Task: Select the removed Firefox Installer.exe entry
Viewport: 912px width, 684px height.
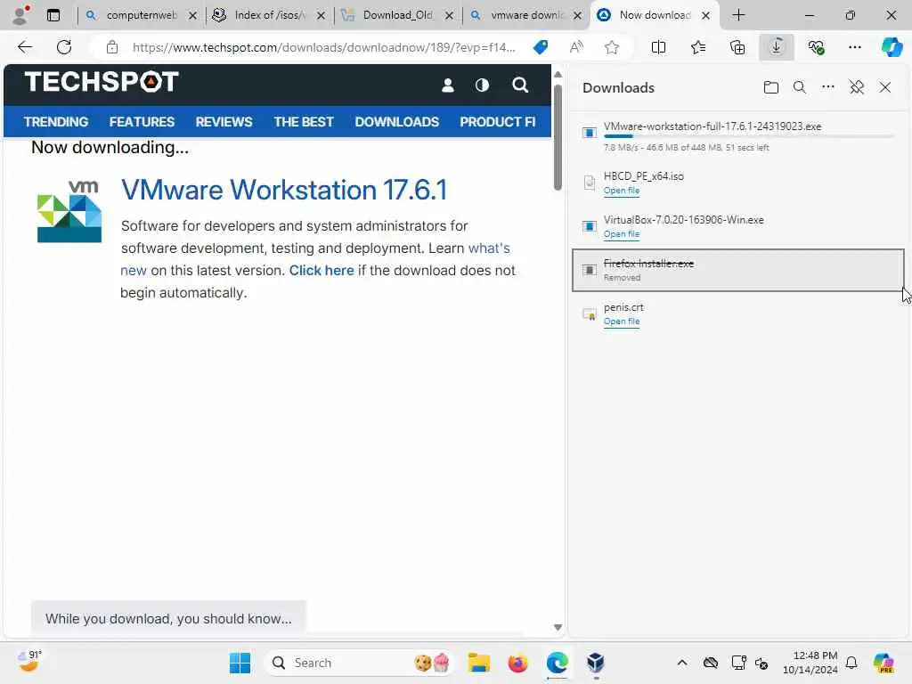Action: click(x=738, y=270)
